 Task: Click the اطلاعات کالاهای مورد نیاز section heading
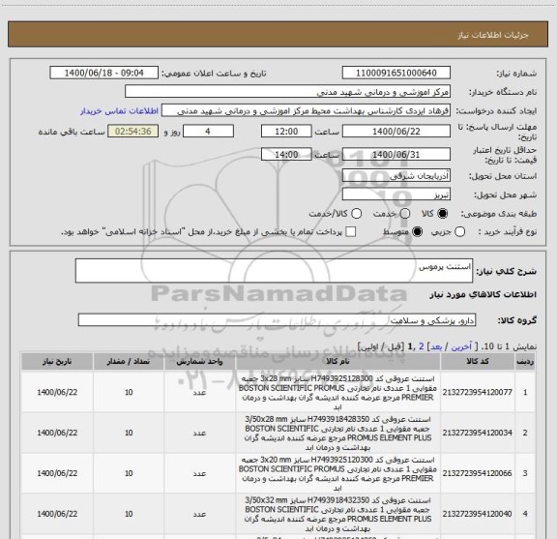(x=484, y=294)
